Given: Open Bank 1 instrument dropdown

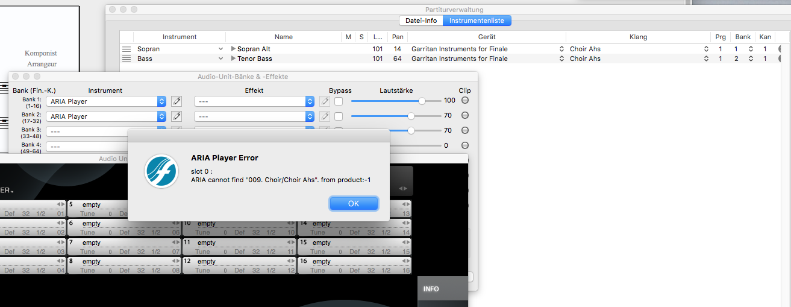Looking at the screenshot, I should coord(161,101).
